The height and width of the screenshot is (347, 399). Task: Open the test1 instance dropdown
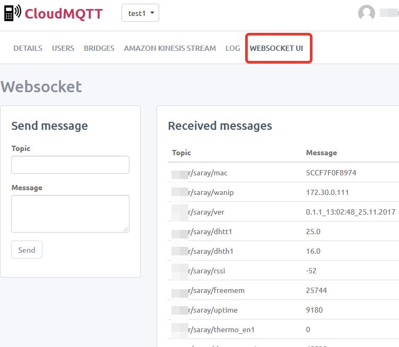click(140, 13)
